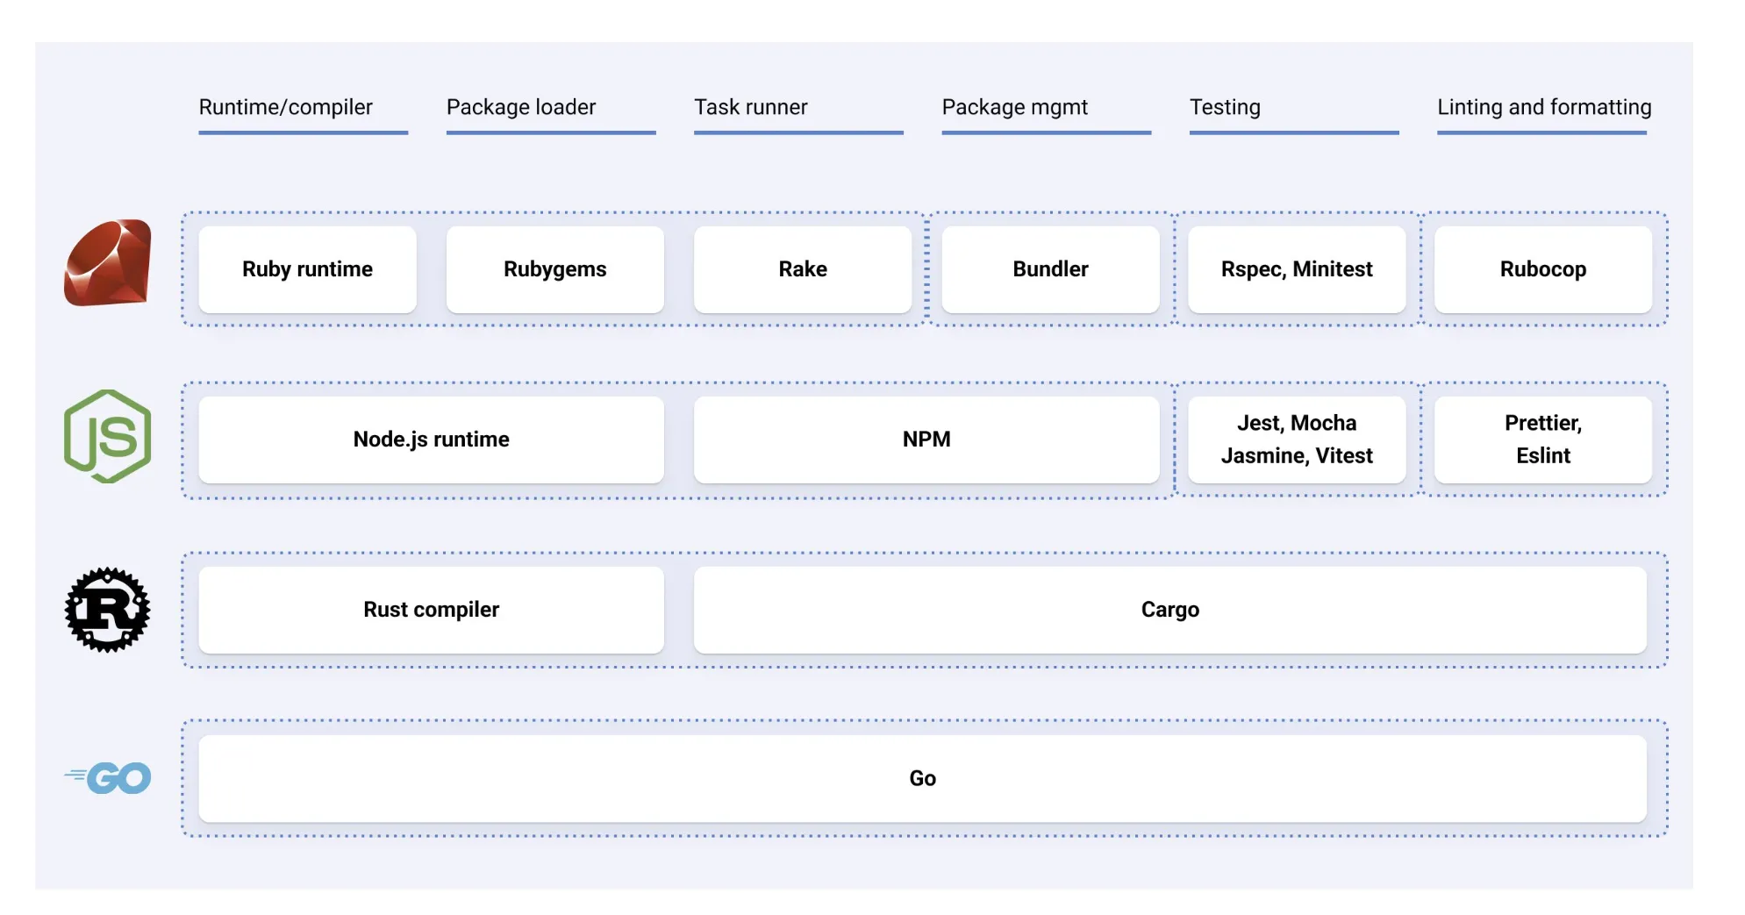
Task: Click the Rust compiler box
Action: coord(430,609)
